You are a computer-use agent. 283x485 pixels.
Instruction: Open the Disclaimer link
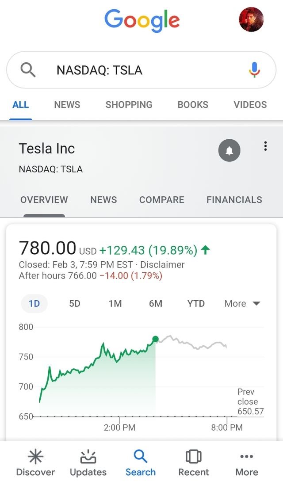point(162,265)
